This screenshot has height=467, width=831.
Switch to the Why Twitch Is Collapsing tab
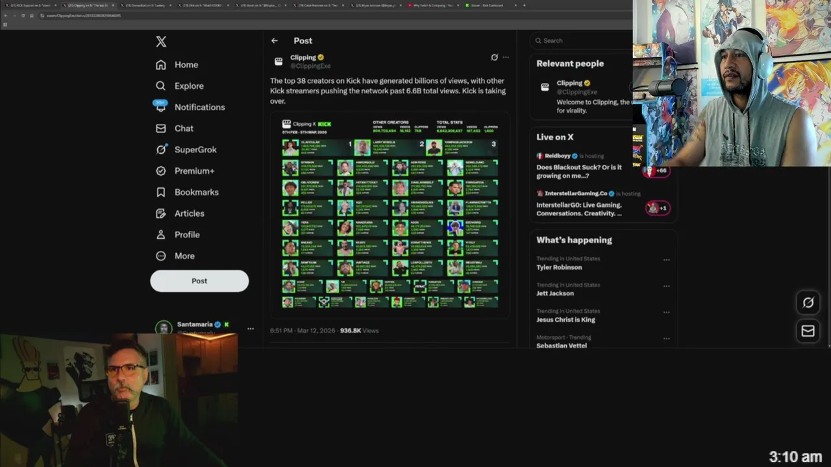434,5
